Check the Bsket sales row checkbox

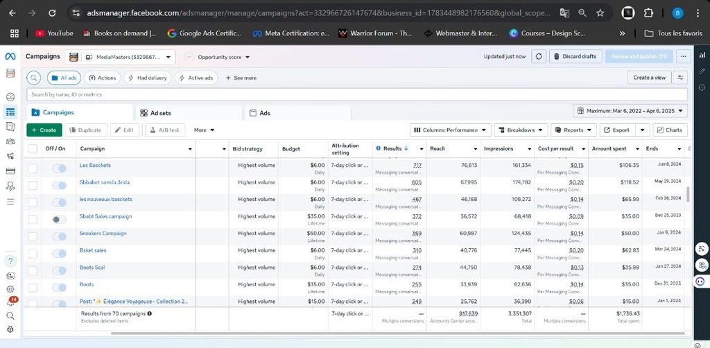click(33, 254)
